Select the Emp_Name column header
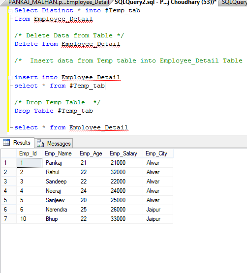 pos(60,153)
